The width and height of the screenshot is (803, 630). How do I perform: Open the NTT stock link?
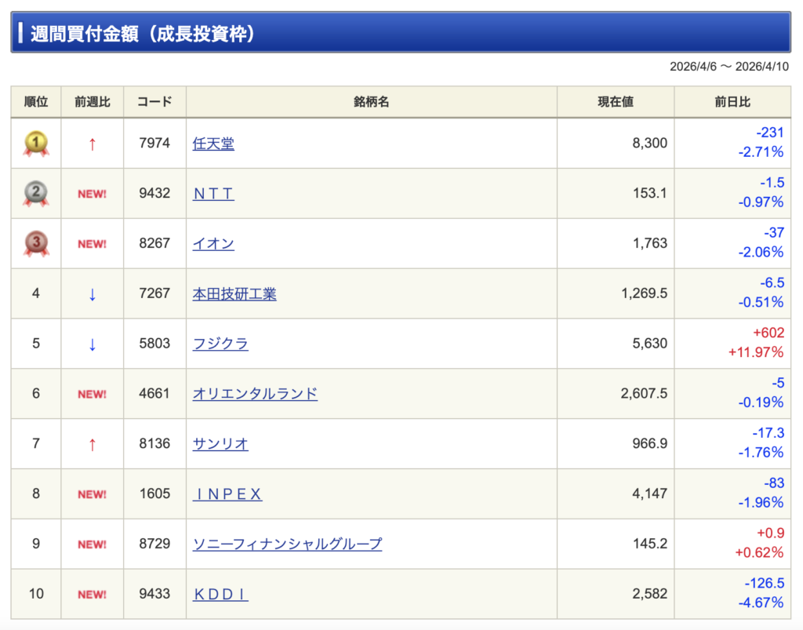[x=213, y=194]
